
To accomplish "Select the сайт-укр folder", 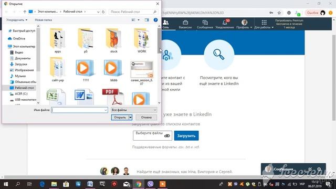I will (57, 69).
